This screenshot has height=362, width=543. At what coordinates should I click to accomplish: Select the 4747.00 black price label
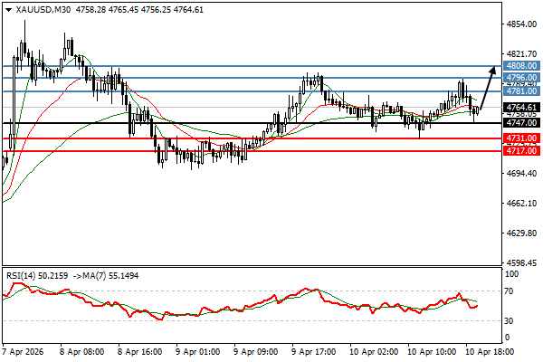pos(519,123)
